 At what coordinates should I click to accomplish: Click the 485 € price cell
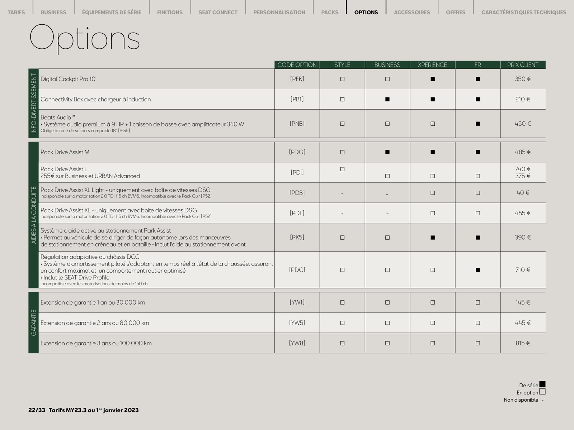(523, 152)
